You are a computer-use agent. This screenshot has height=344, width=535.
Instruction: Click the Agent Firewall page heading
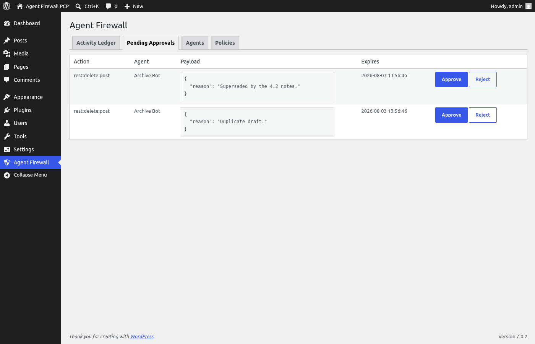98,25
